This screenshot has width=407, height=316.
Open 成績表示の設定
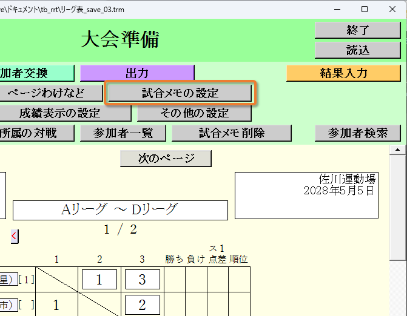[66, 113]
